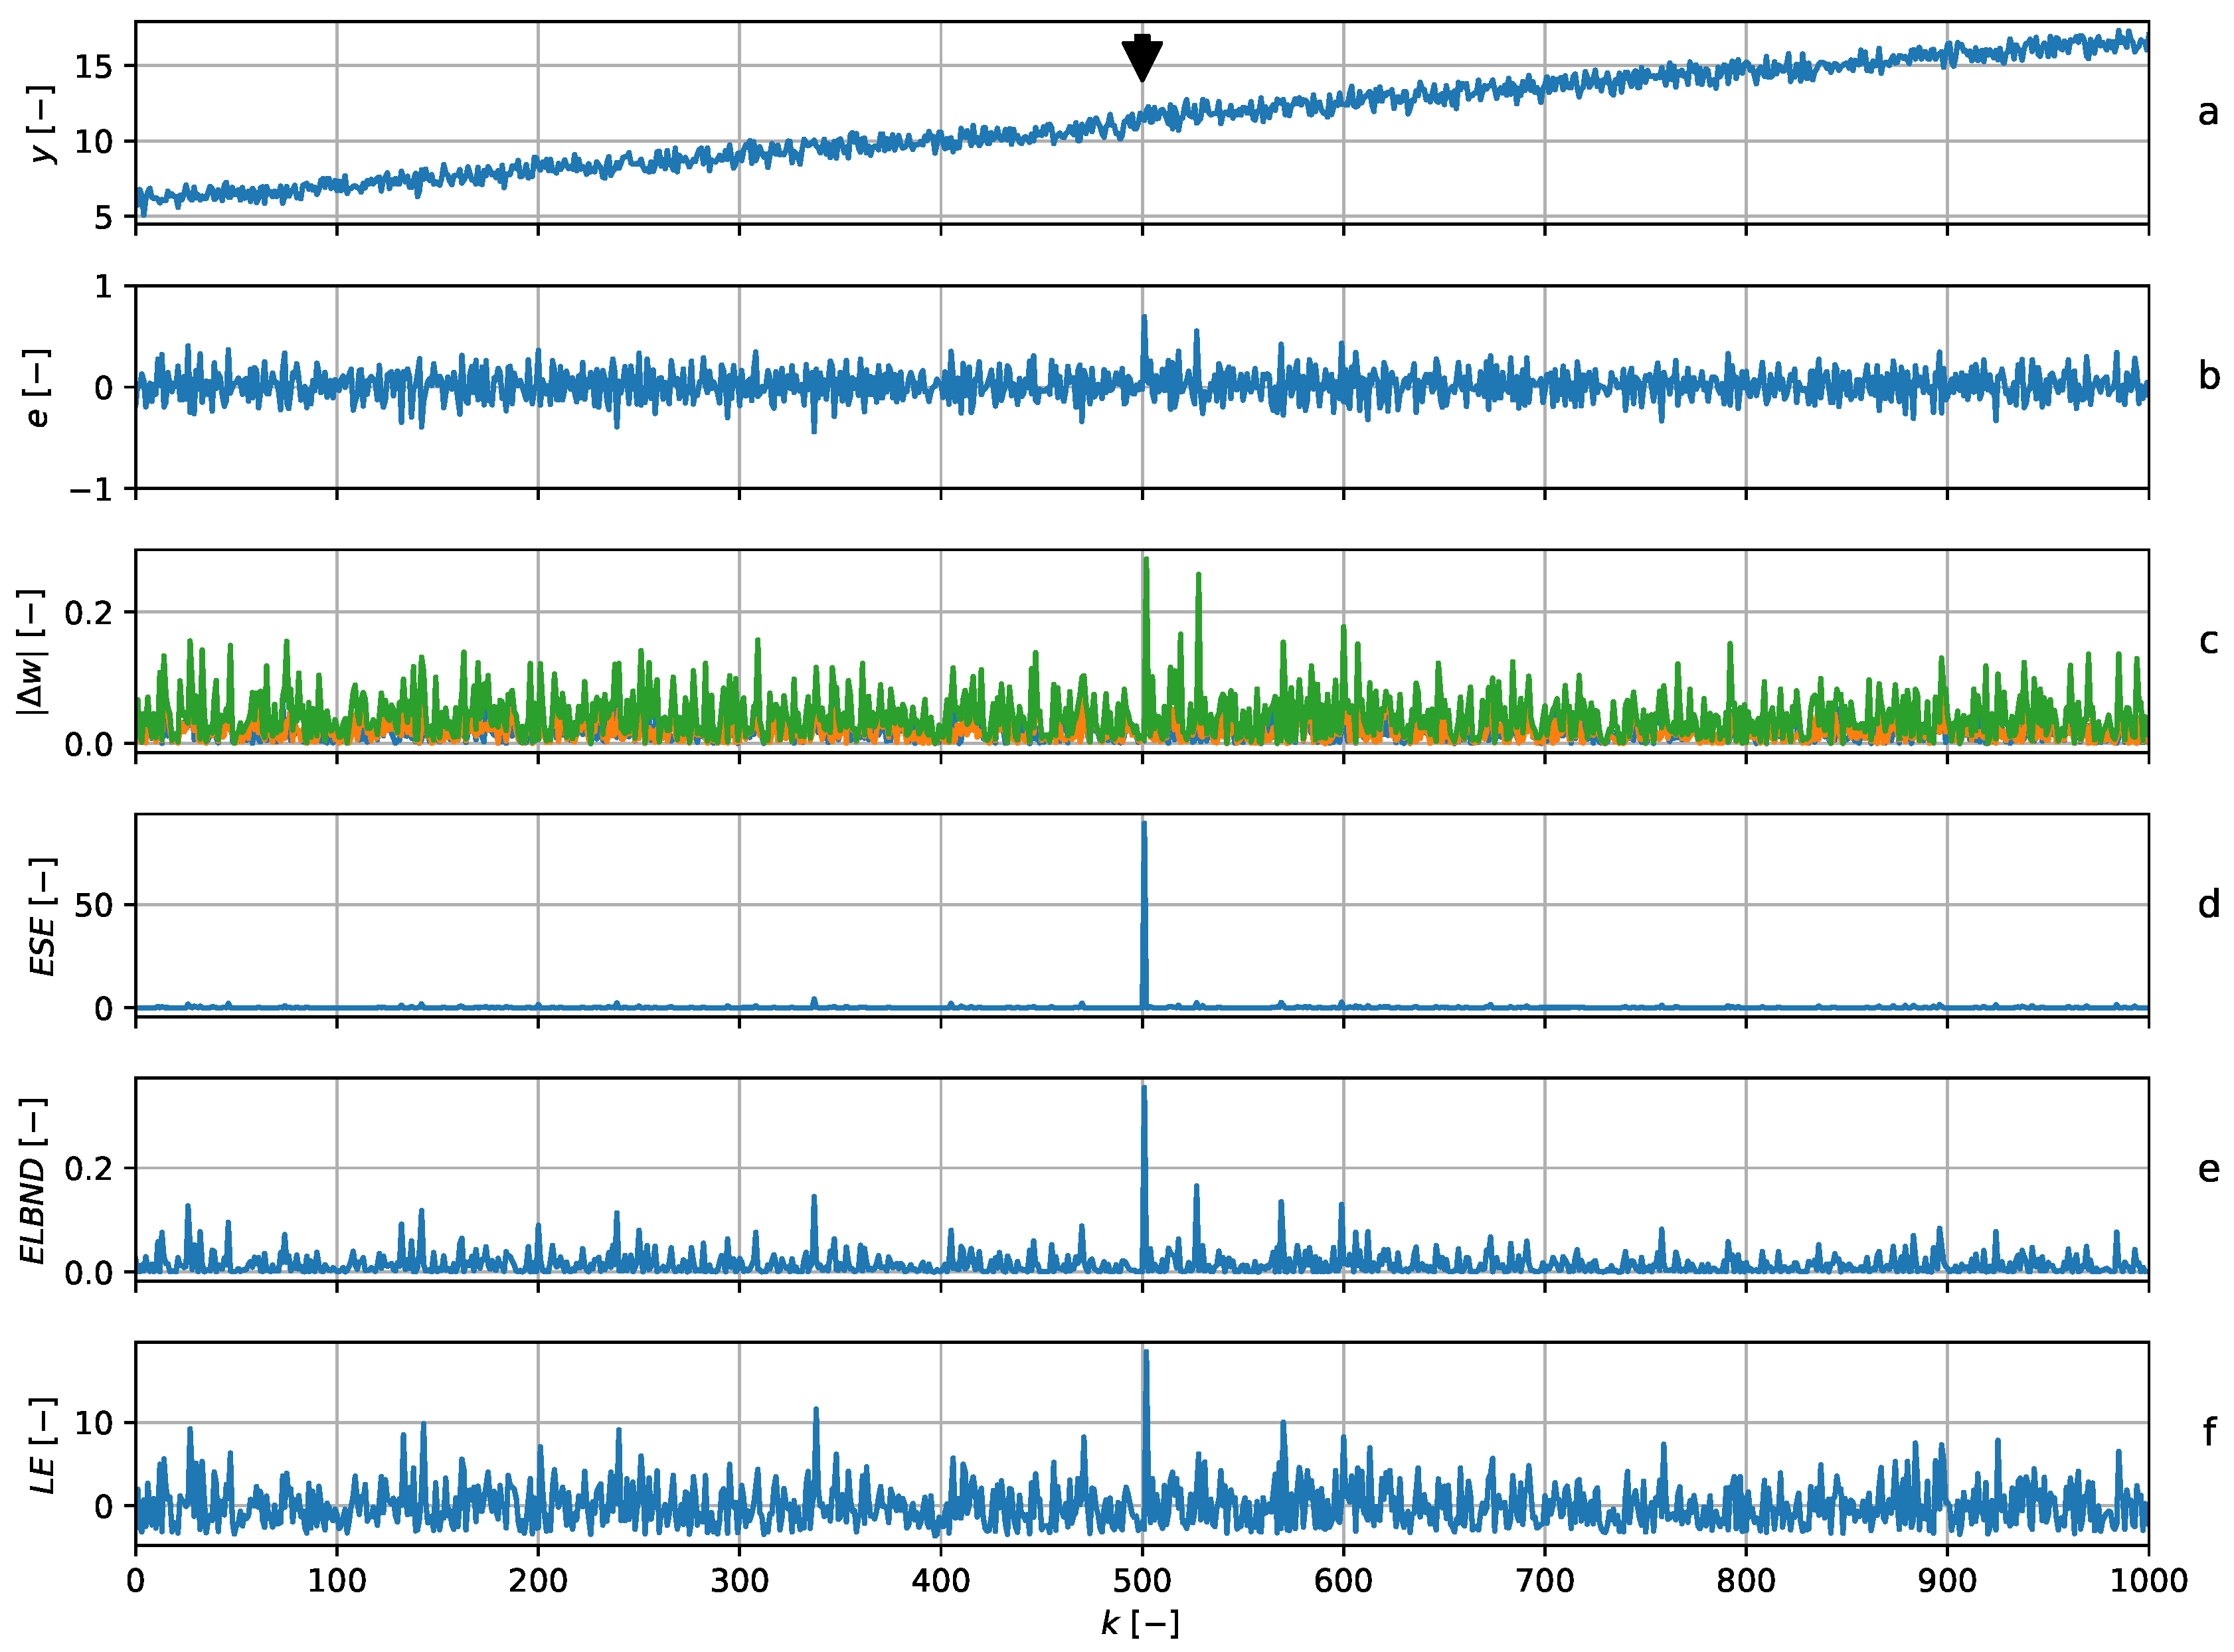
Task: Click x-axis tick label "900"
Action: [x=1947, y=1581]
